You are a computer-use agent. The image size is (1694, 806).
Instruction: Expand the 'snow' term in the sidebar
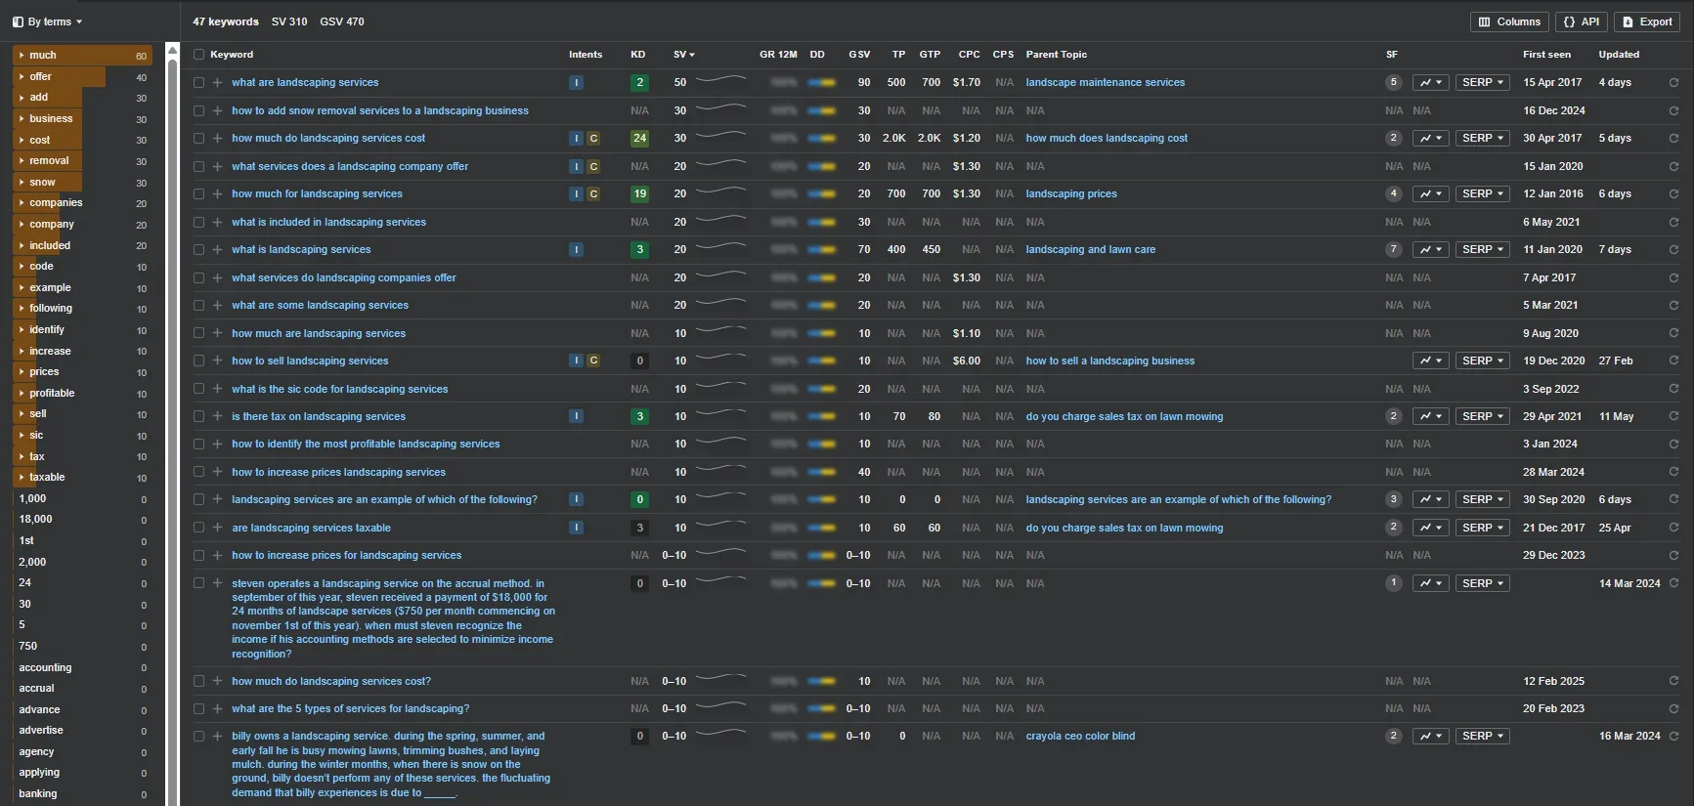coord(22,183)
